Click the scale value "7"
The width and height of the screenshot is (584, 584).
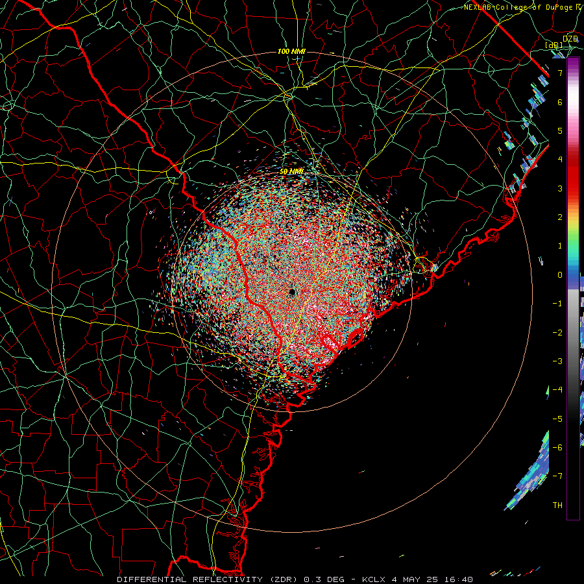coord(560,73)
